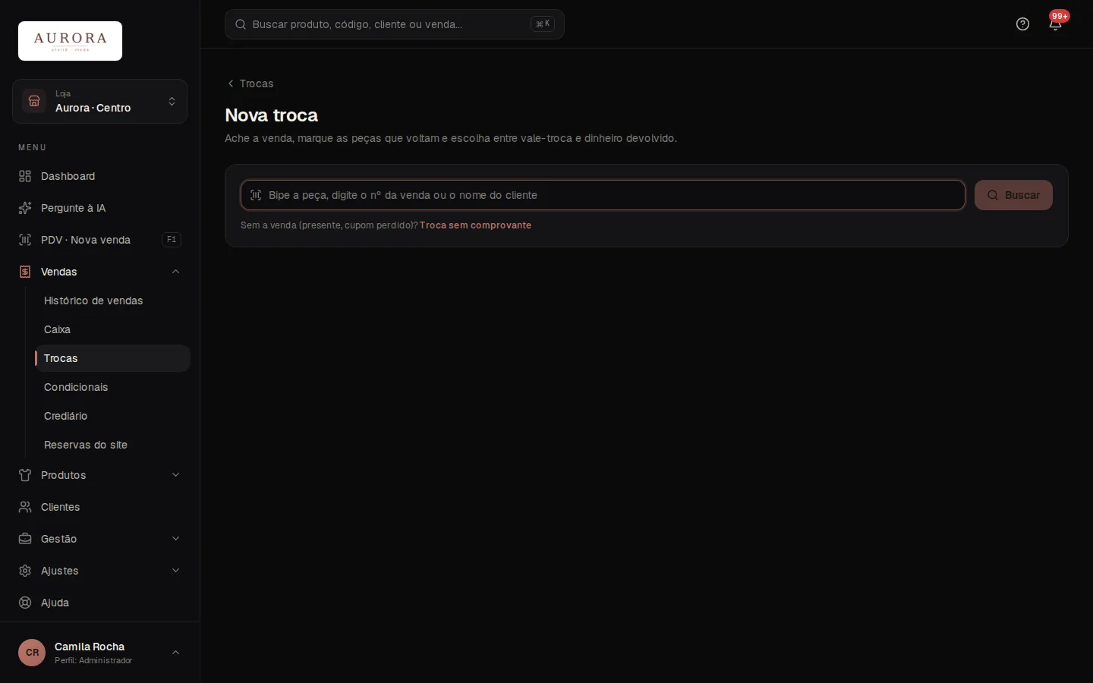Click the Ajustes gear icon
1093x683 pixels.
(x=25, y=571)
